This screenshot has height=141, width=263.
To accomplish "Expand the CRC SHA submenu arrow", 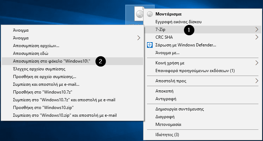I will pos(257,37).
